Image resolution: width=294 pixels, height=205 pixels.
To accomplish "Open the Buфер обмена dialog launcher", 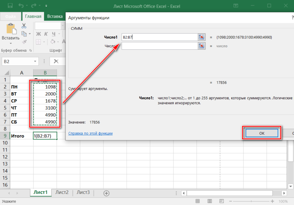I will point(30,51).
